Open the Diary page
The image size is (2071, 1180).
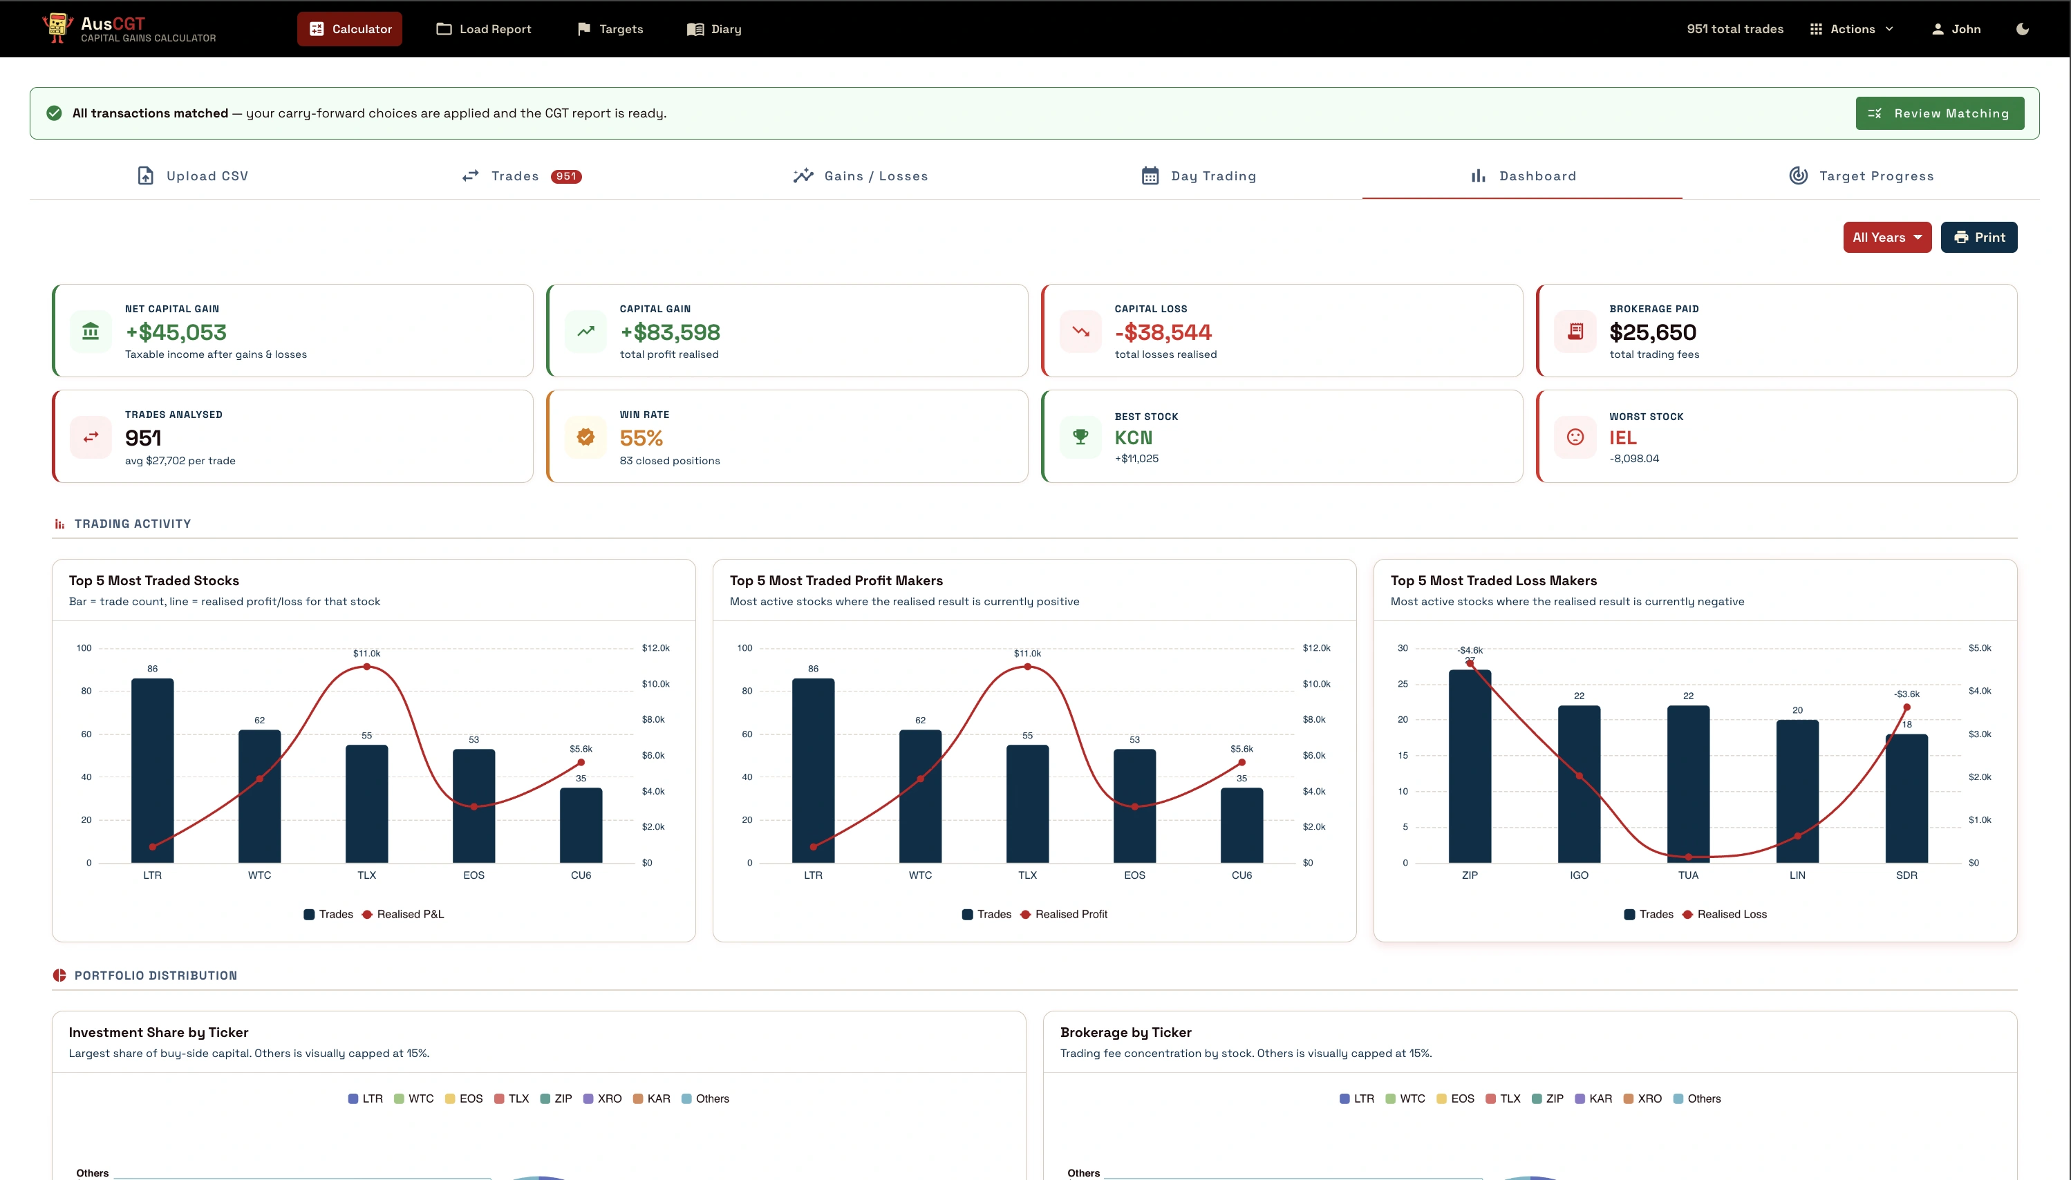714,29
